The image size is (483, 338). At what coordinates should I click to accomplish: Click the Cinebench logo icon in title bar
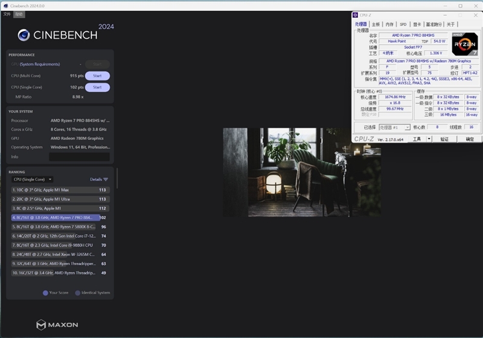click(5, 5)
